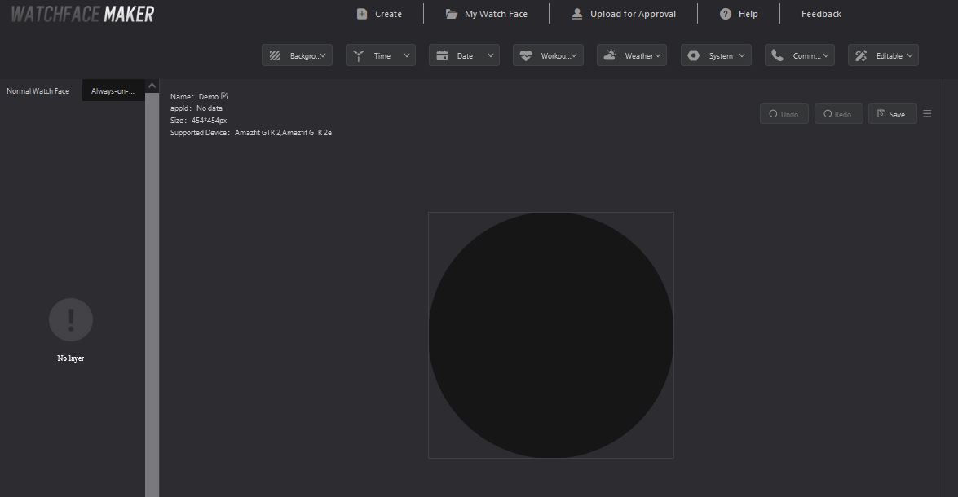Click the No layer exclamation icon
The height and width of the screenshot is (497, 958).
71,320
